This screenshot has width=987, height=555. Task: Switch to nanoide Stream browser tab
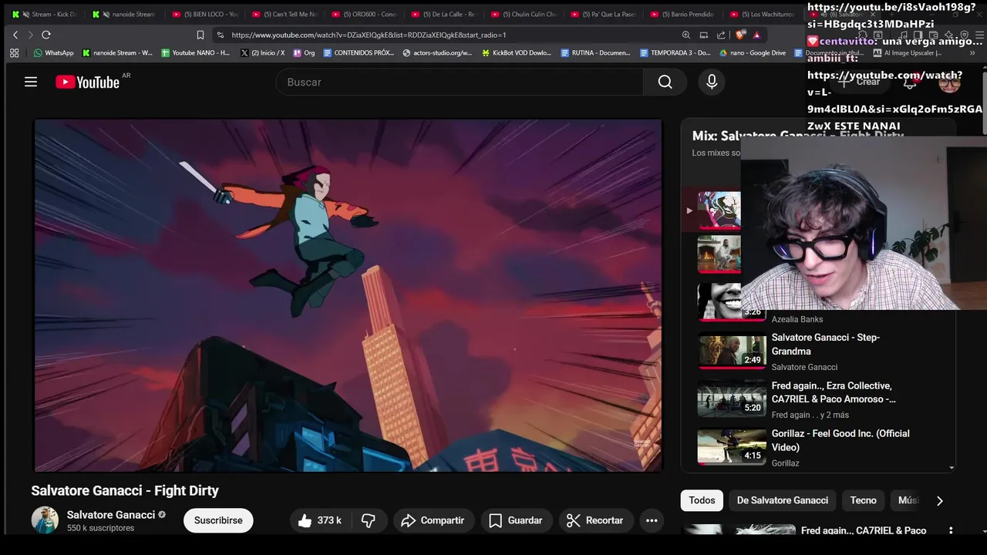(x=125, y=14)
